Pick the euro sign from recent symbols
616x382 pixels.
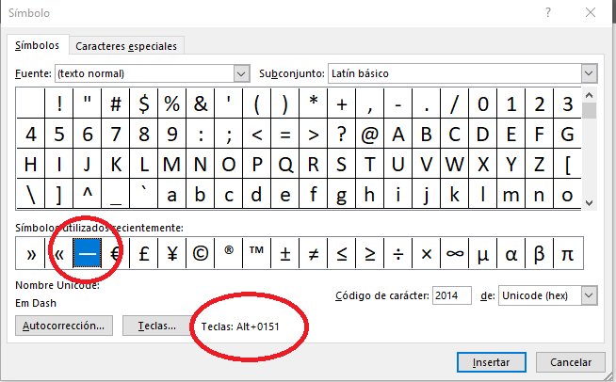pos(115,253)
